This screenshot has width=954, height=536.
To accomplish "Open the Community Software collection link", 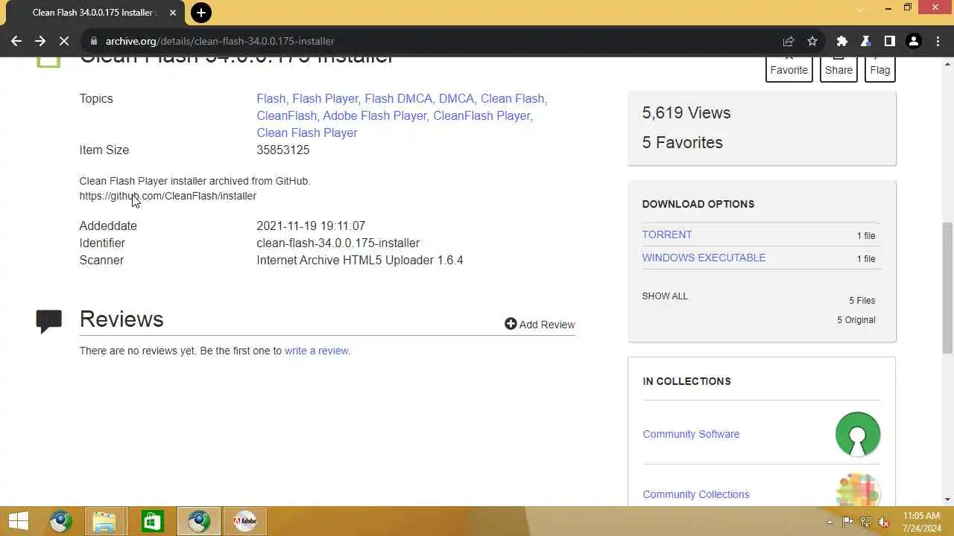I will [691, 434].
